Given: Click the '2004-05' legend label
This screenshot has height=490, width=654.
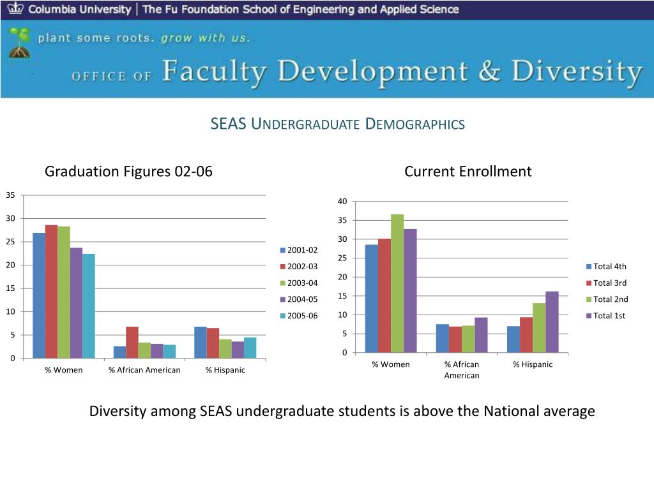Looking at the screenshot, I should click(302, 300).
